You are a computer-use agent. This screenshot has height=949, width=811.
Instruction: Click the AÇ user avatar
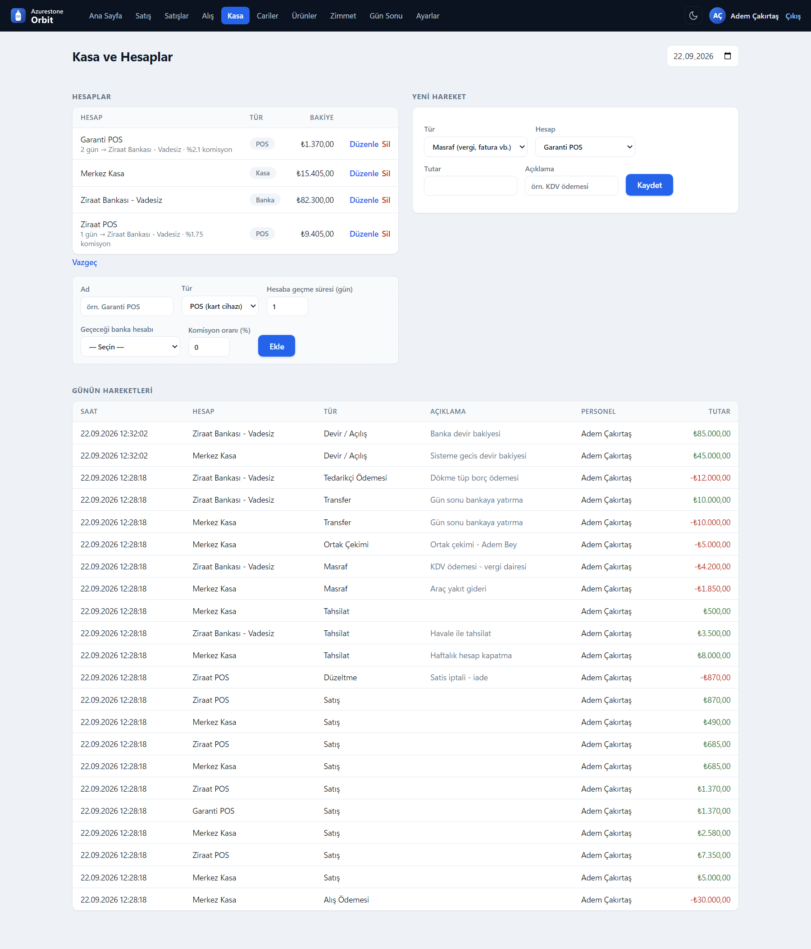717,16
